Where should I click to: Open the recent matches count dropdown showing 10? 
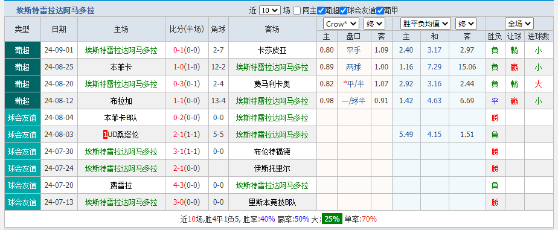coord(270,10)
